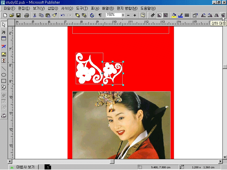
Task: Click the 150% zoom input field
Action: 114,15
